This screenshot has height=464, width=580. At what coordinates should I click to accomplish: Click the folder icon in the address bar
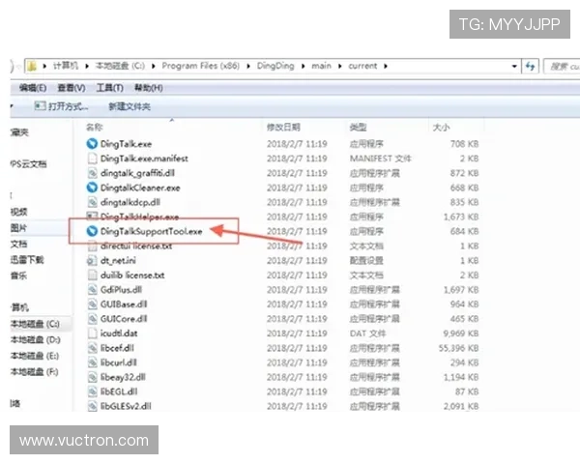click(32, 66)
